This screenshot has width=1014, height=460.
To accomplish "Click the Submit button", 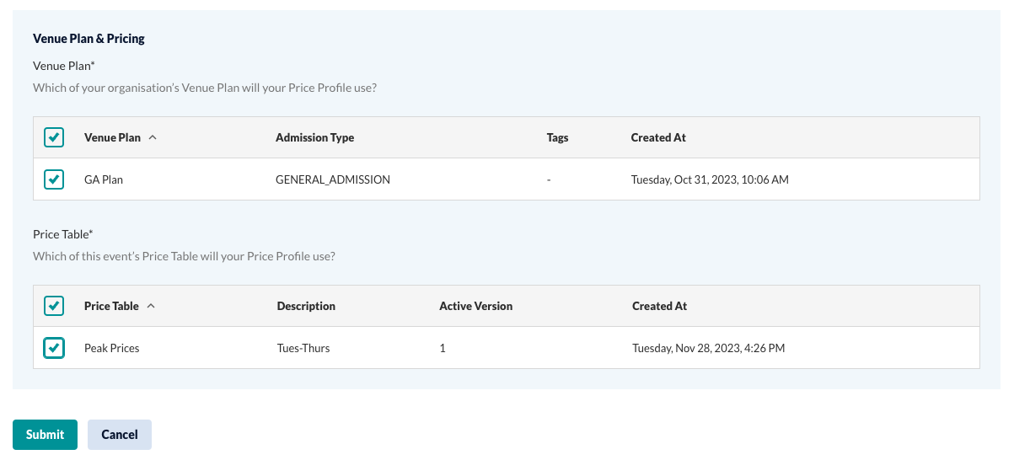I will [x=45, y=435].
